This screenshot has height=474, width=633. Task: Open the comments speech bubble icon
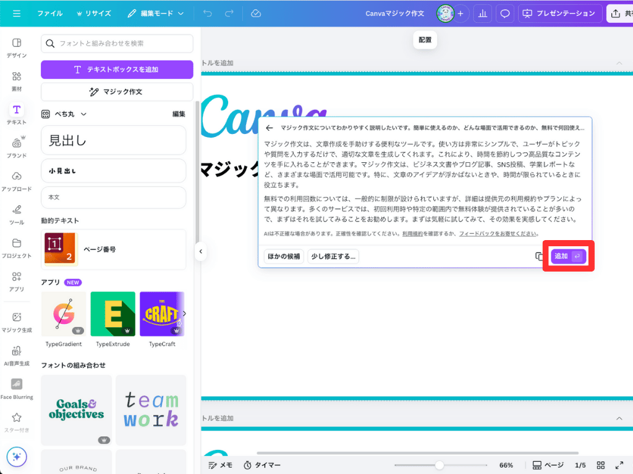tap(505, 14)
